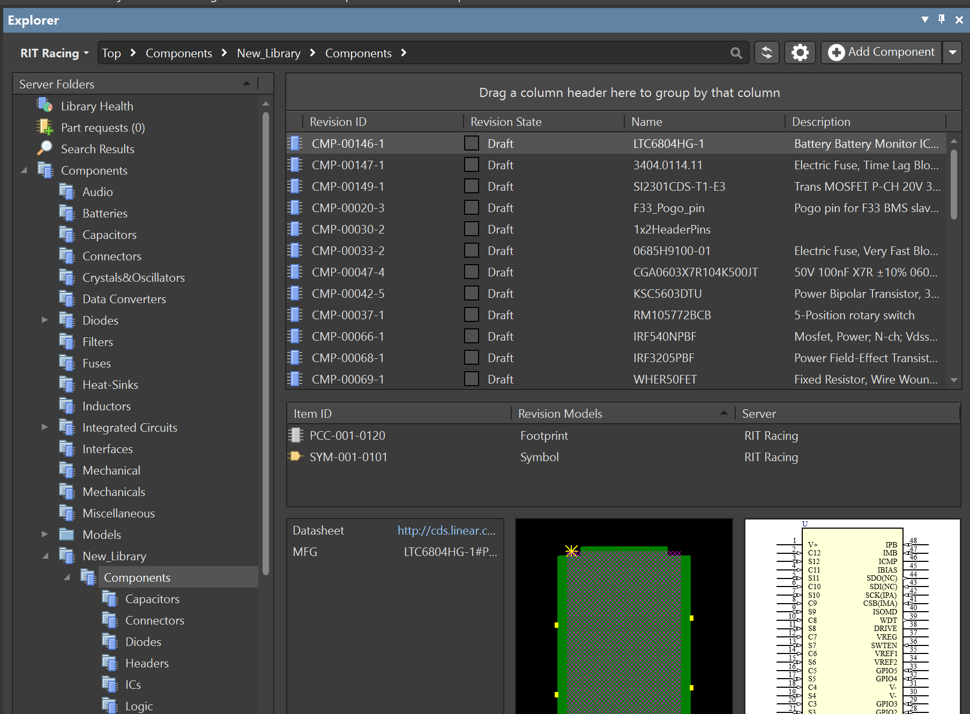Expand the Integrated Circuits tree node
This screenshot has height=714, width=970.
click(45, 427)
